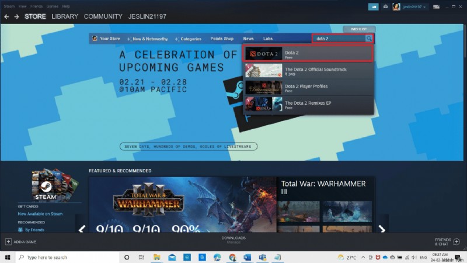Click the Dota 2 Remixes EP thumbnail
Screen dimensions: 467x263
coord(264,105)
